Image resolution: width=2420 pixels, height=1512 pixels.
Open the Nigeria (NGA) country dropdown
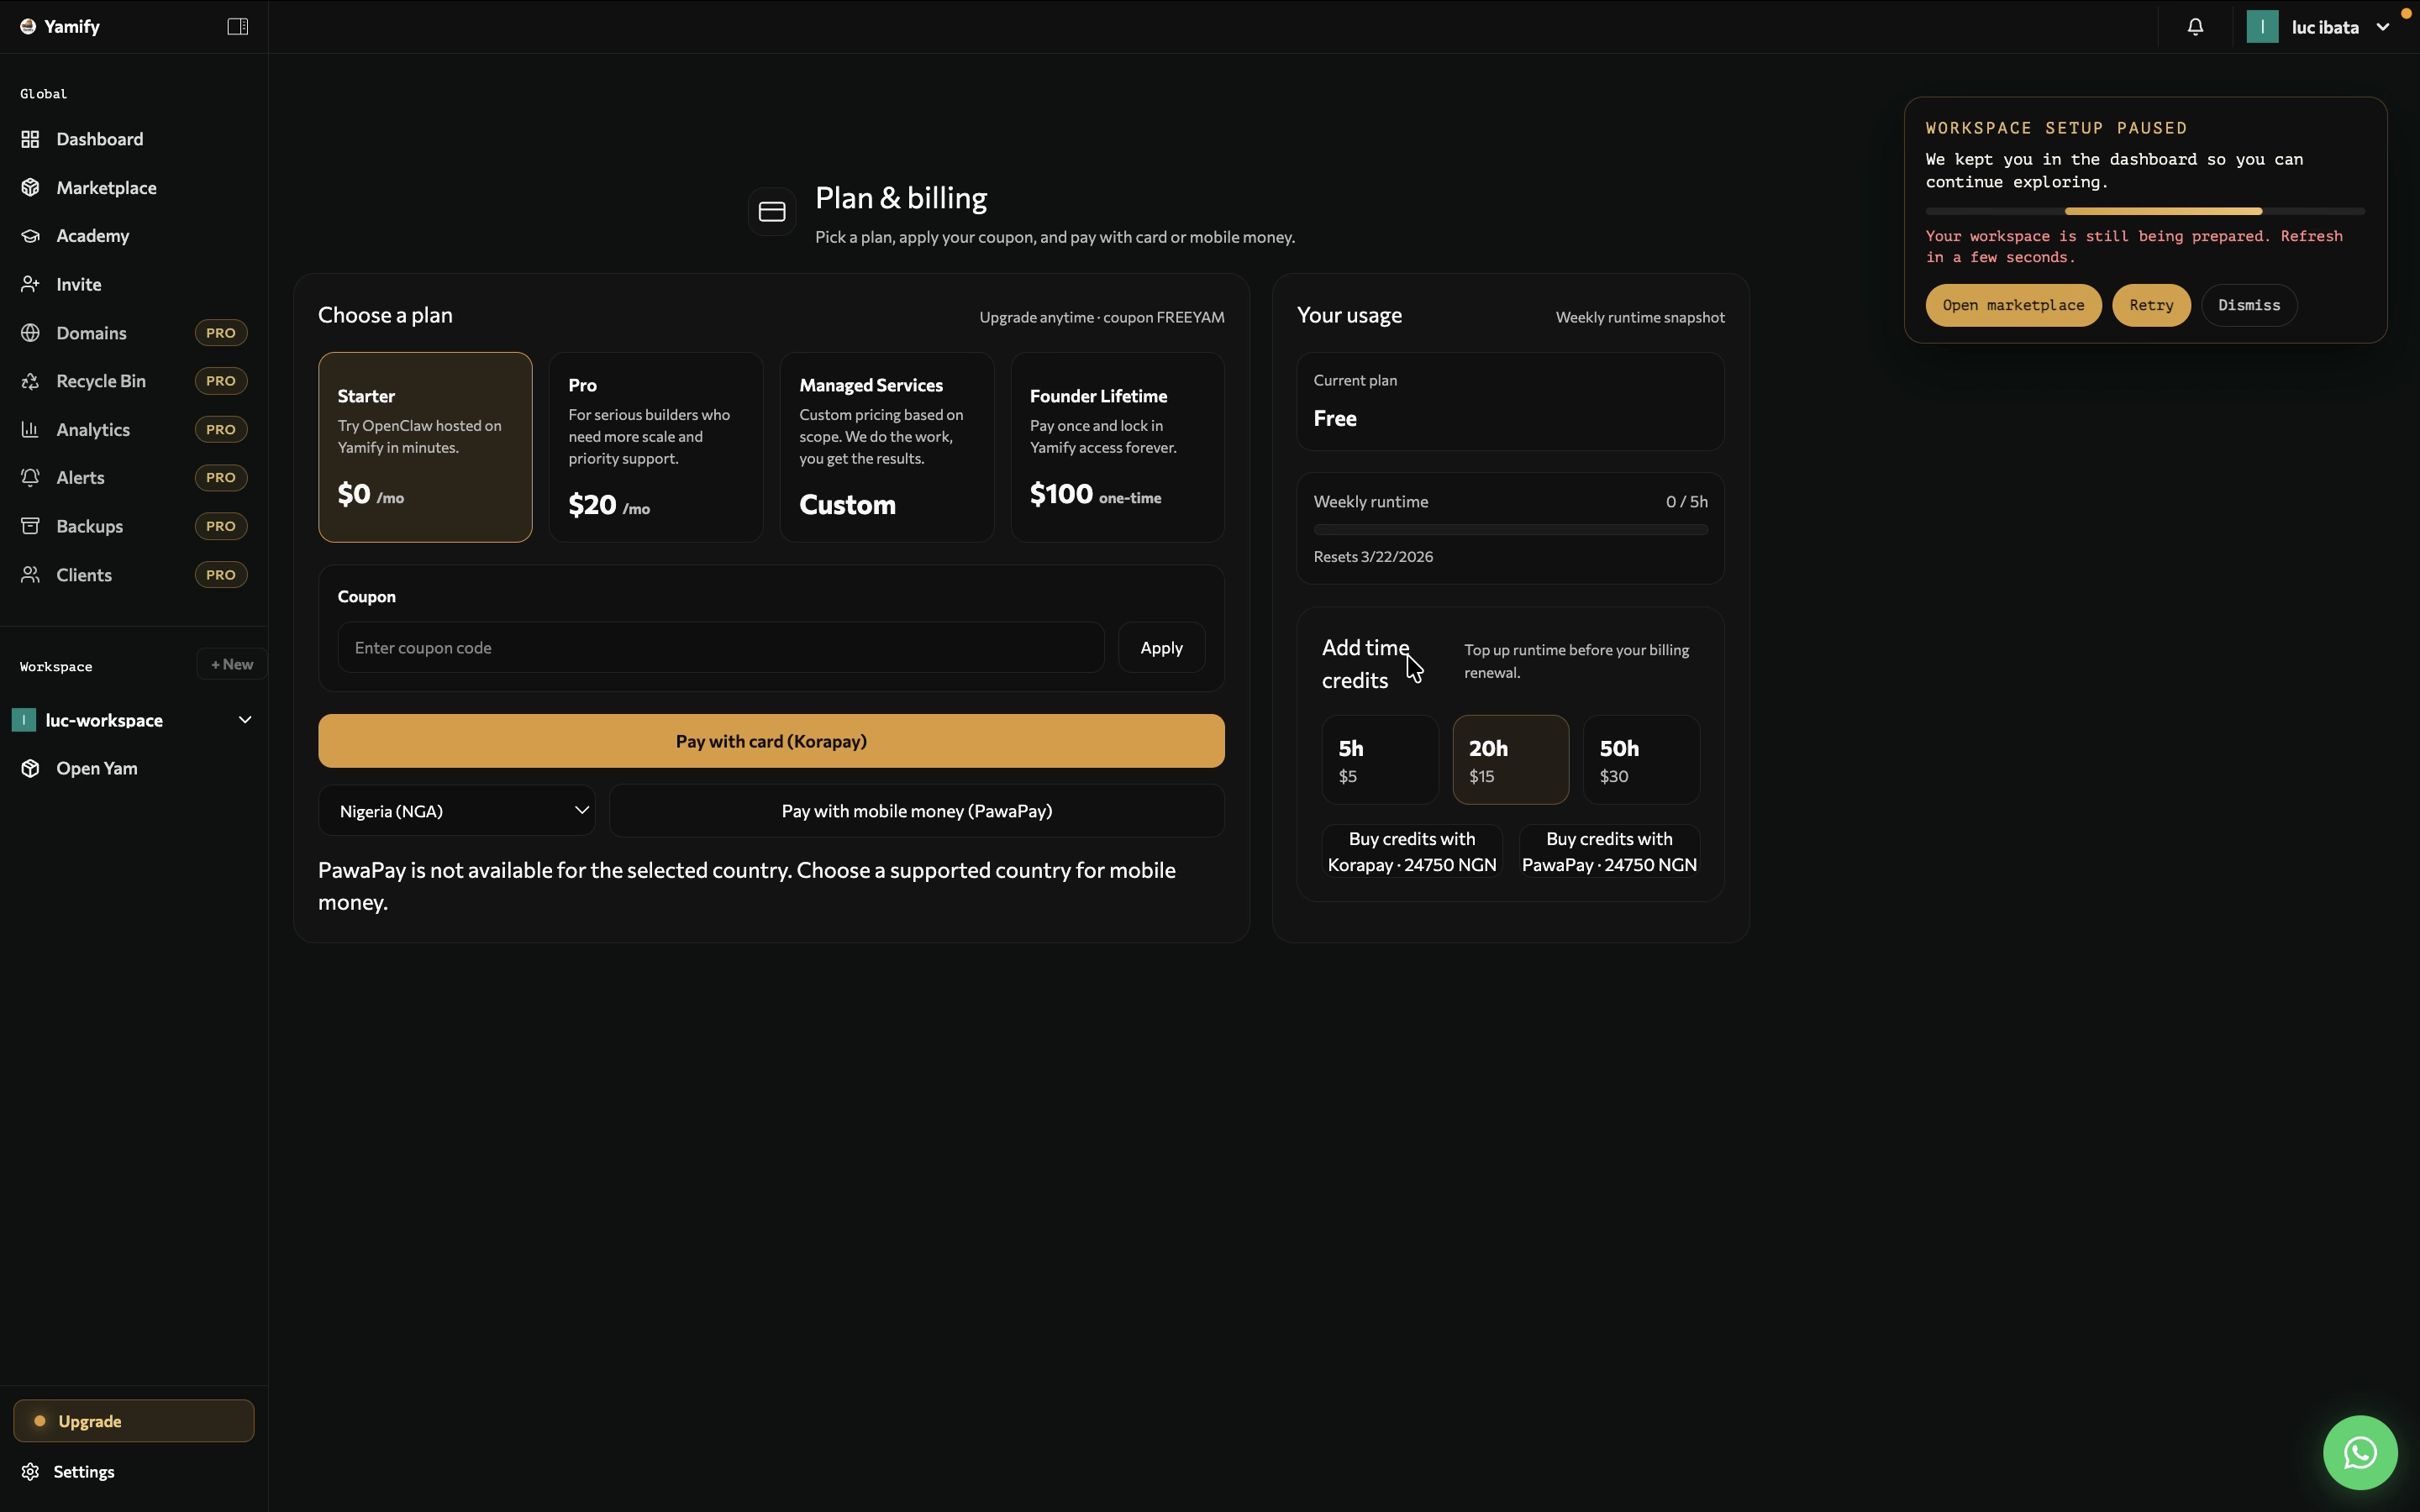(457, 811)
